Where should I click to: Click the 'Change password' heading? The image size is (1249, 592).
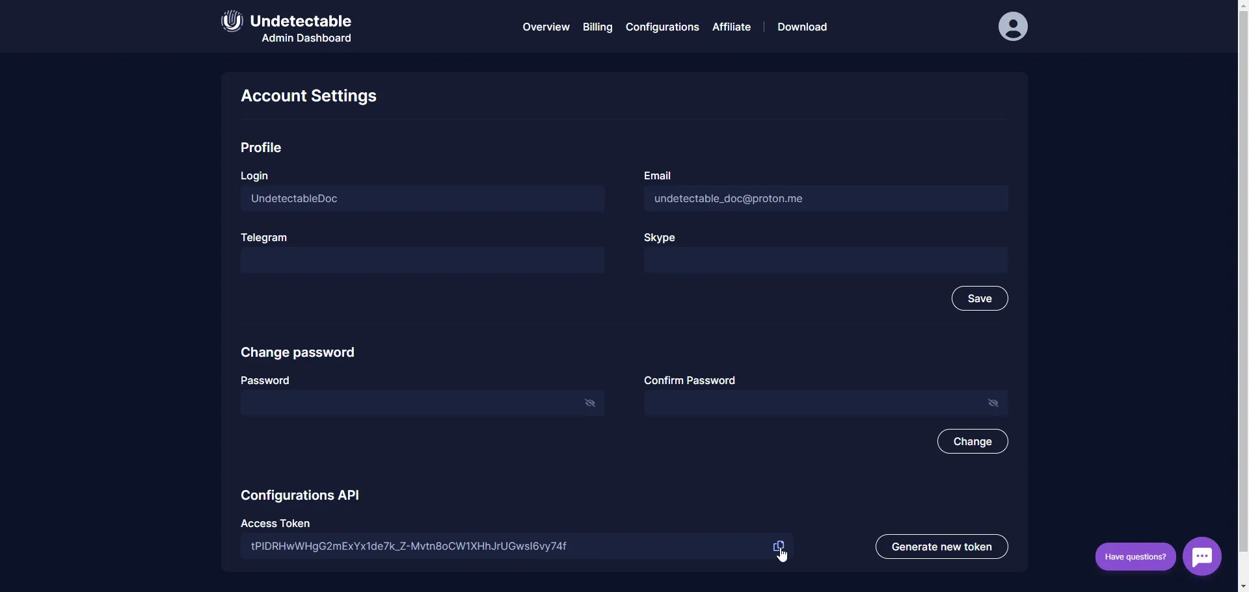297,352
